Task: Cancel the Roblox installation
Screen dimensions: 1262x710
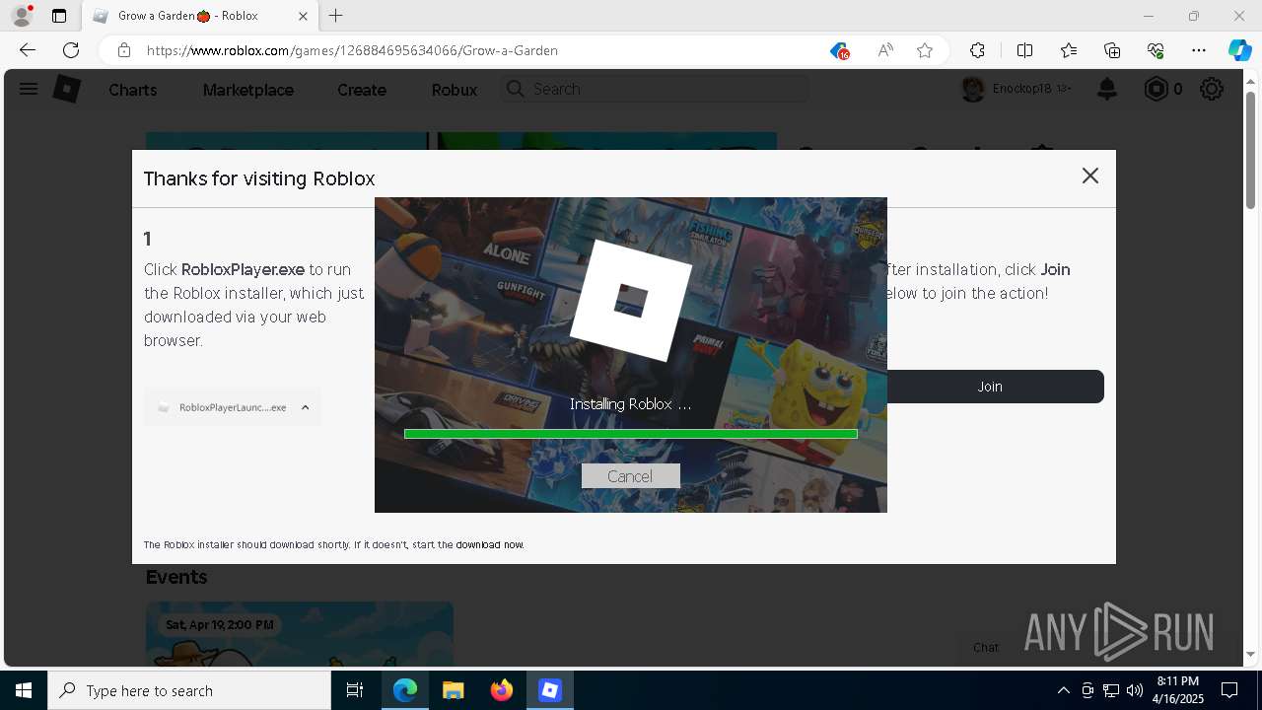Action: (630, 476)
